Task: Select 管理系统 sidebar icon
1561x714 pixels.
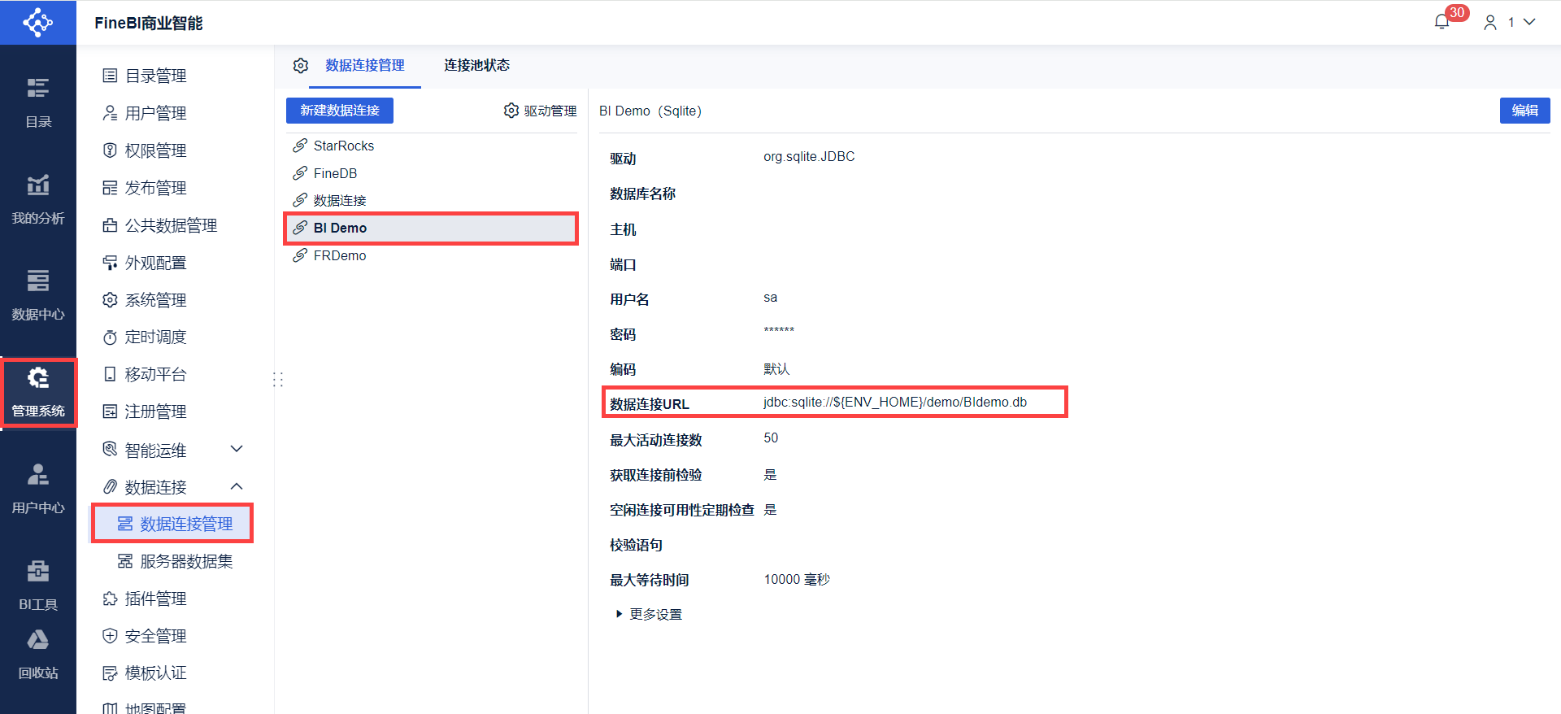Action: 37,392
